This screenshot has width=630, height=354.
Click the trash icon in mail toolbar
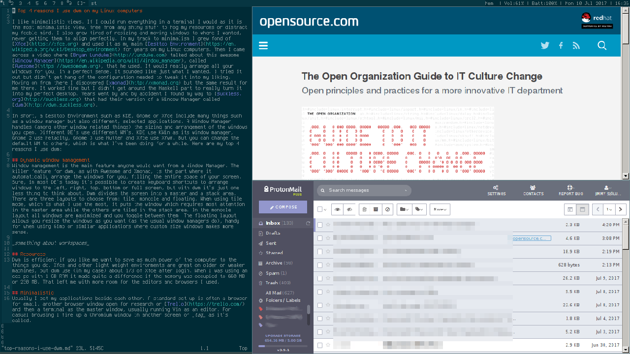(364, 209)
